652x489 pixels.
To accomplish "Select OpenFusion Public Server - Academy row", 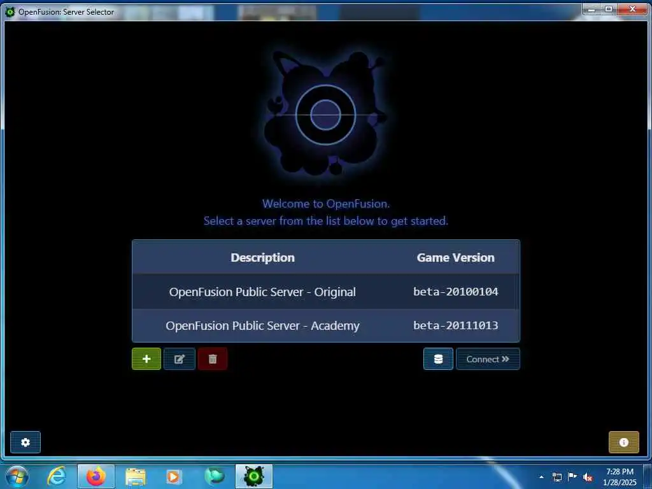I will (325, 325).
